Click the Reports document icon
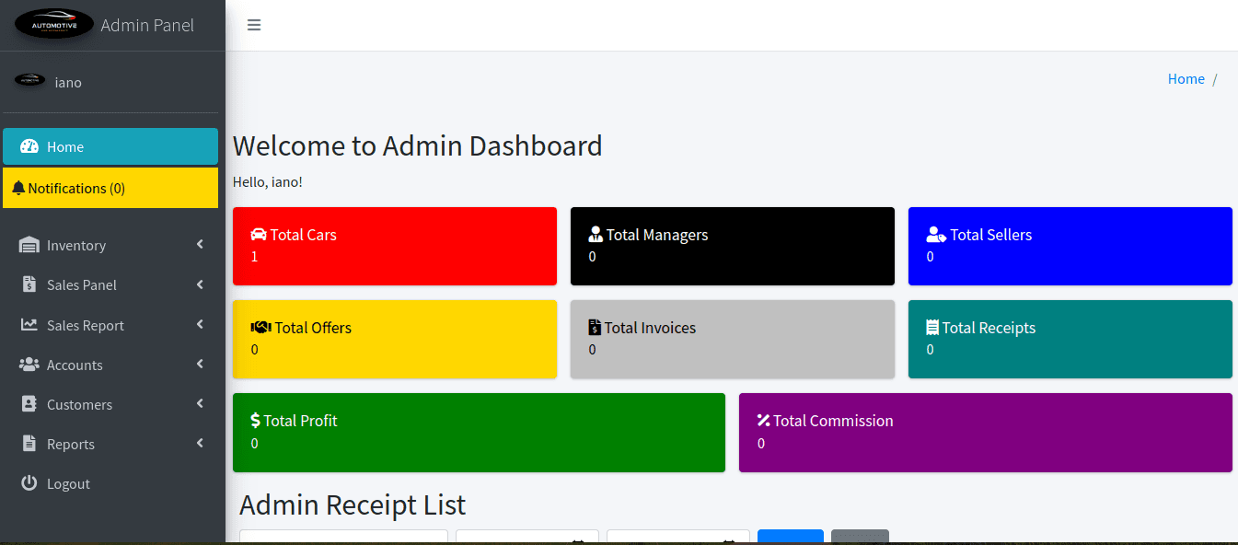Viewport: 1238px width, 545px height. (x=29, y=444)
